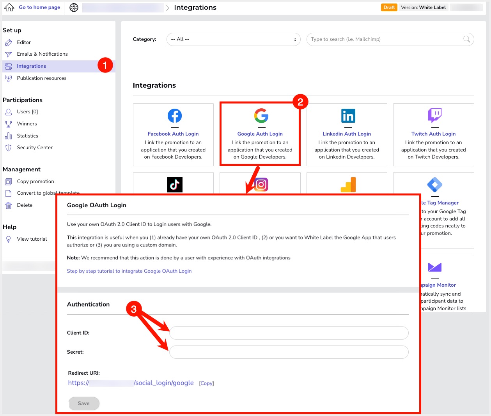Viewport: 491px width, 416px height.
Task: Open the Editor menu item
Action: point(24,42)
